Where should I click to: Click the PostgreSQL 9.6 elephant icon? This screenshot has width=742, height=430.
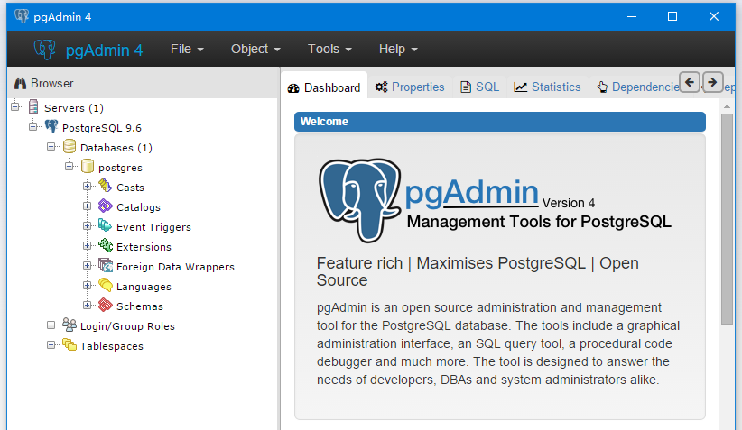click(x=51, y=126)
